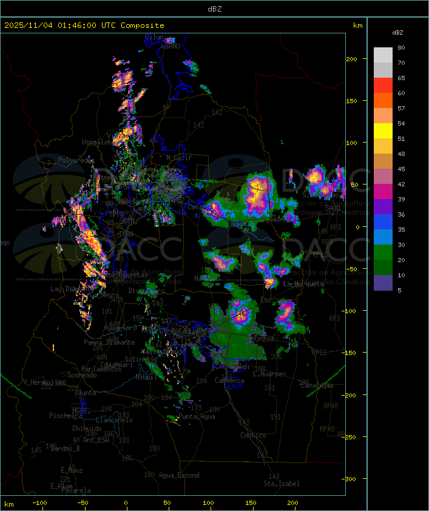Select the N_Calif map label

[x=179, y=158]
